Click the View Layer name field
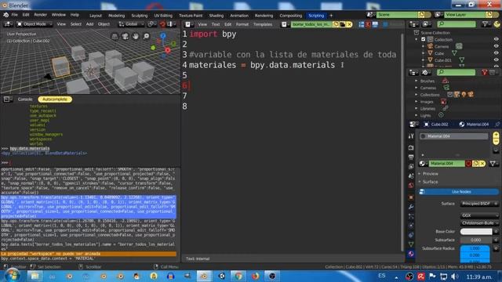The image size is (502, 282). click(464, 15)
